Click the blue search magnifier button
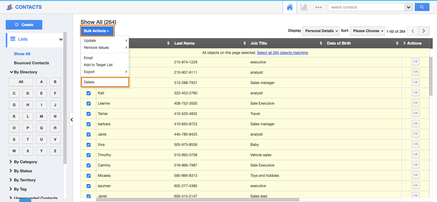 click(x=422, y=7)
